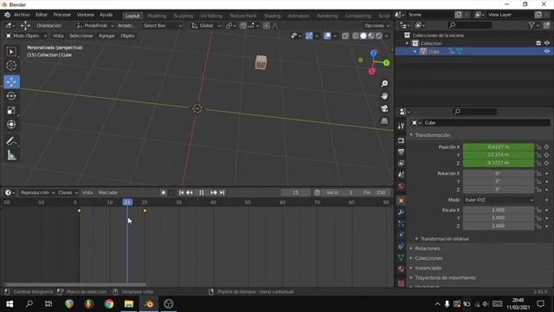
Task: Open the Archivo menu
Action: pyautogui.click(x=22, y=15)
